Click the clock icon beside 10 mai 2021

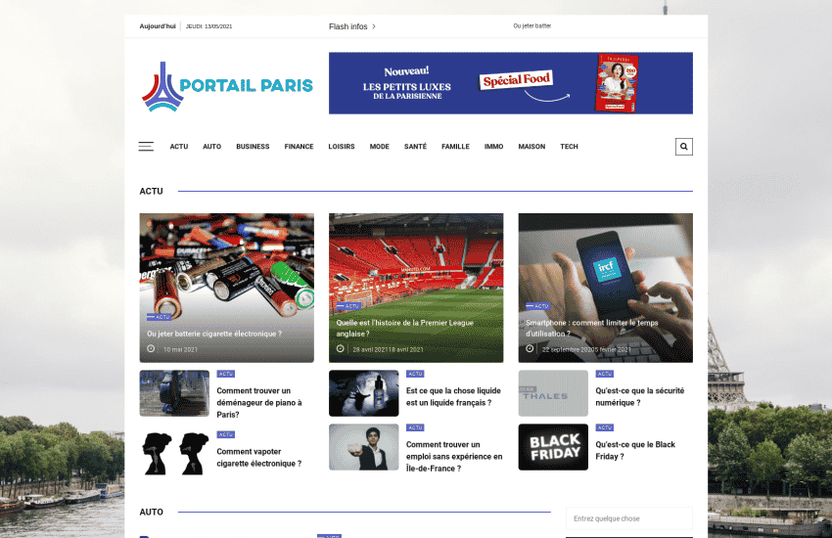(x=151, y=349)
